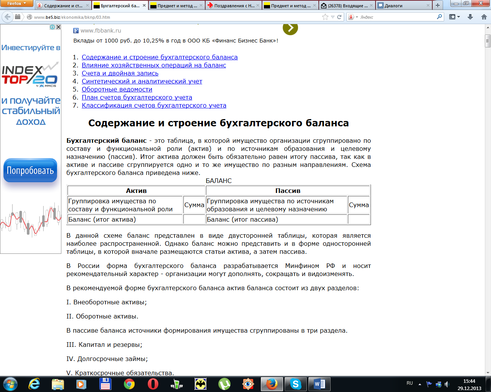Image resolution: width=491 pixels, height=392 pixels.
Task: Show hidden tray icons arrow
Action: [420, 384]
